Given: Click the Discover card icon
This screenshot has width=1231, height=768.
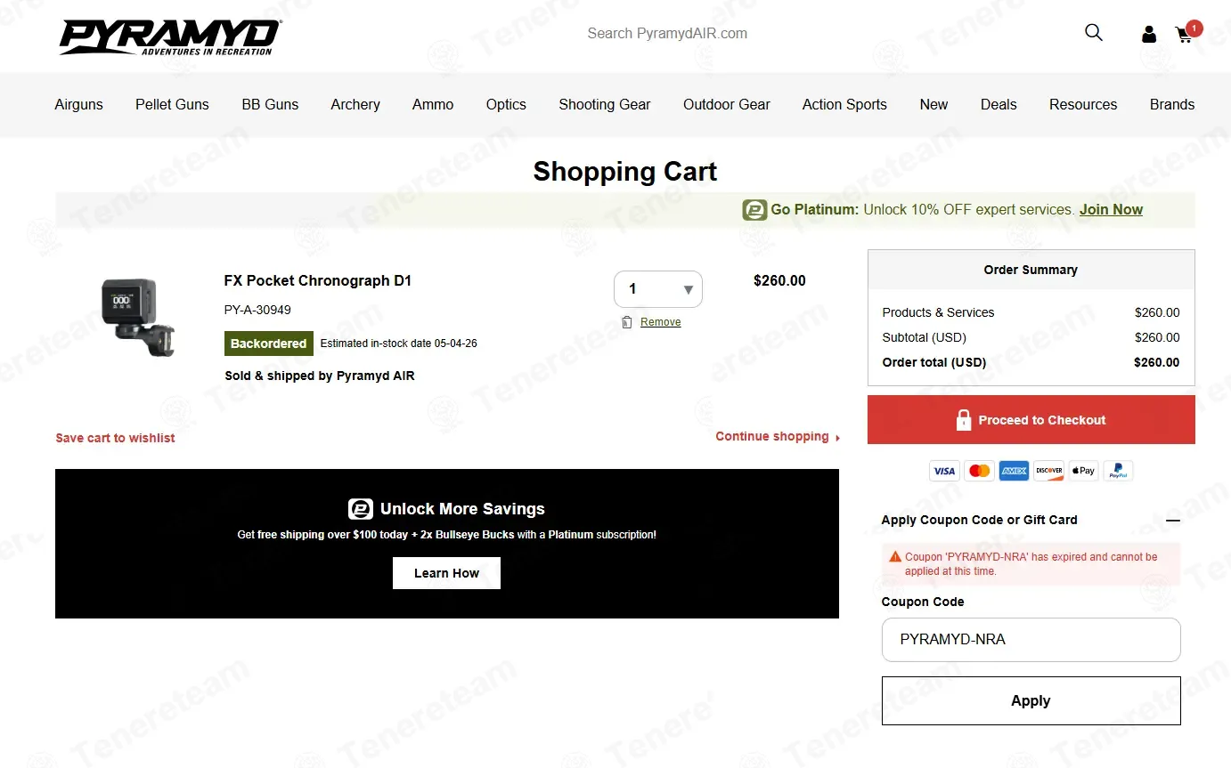Looking at the screenshot, I should pyautogui.click(x=1048, y=471).
